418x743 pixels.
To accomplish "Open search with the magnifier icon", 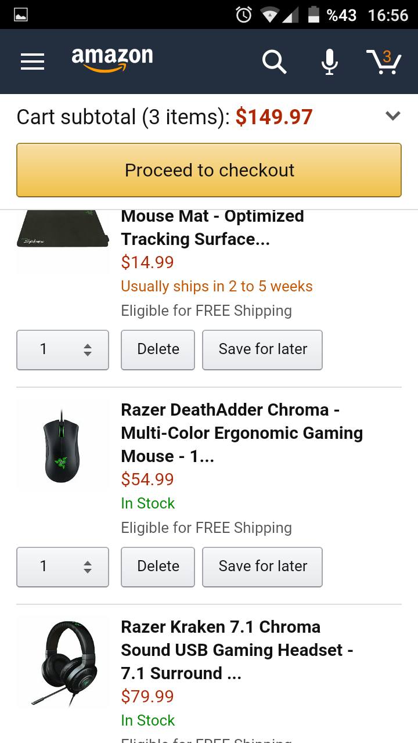I will [274, 62].
